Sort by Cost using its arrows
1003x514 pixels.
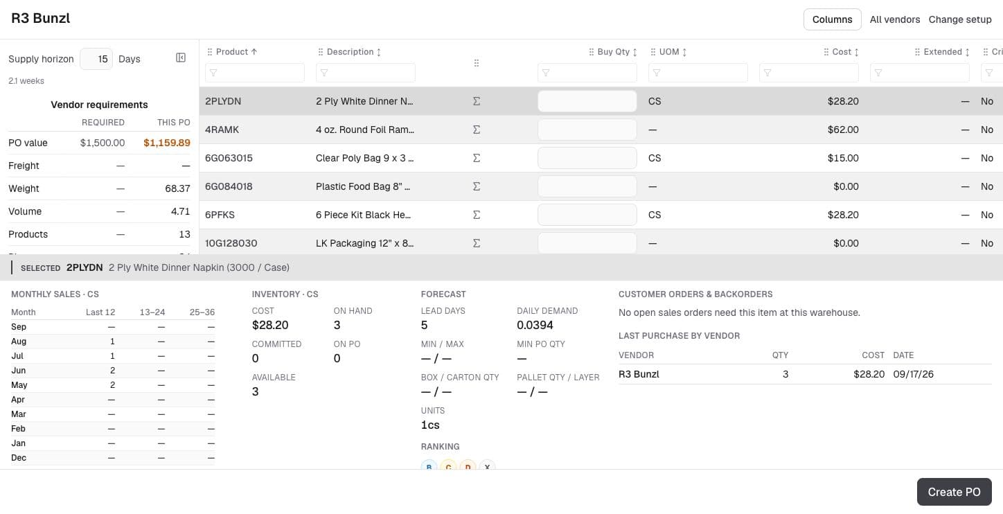856,52
